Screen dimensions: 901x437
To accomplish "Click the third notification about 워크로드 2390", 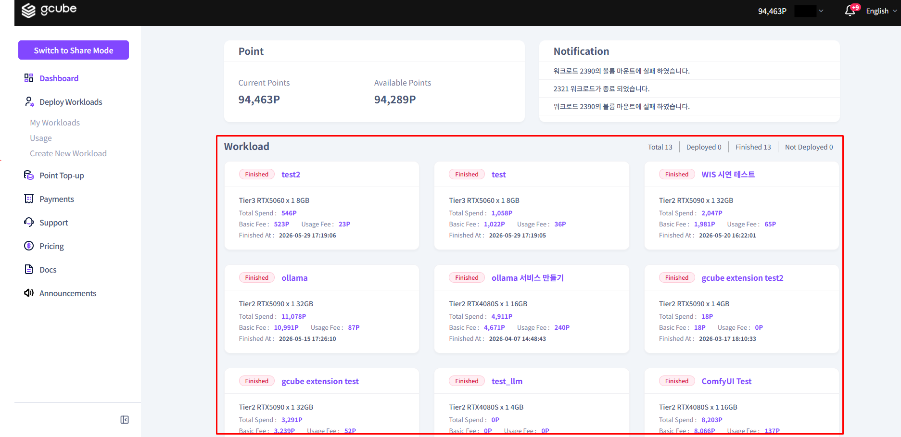I will tap(622, 107).
